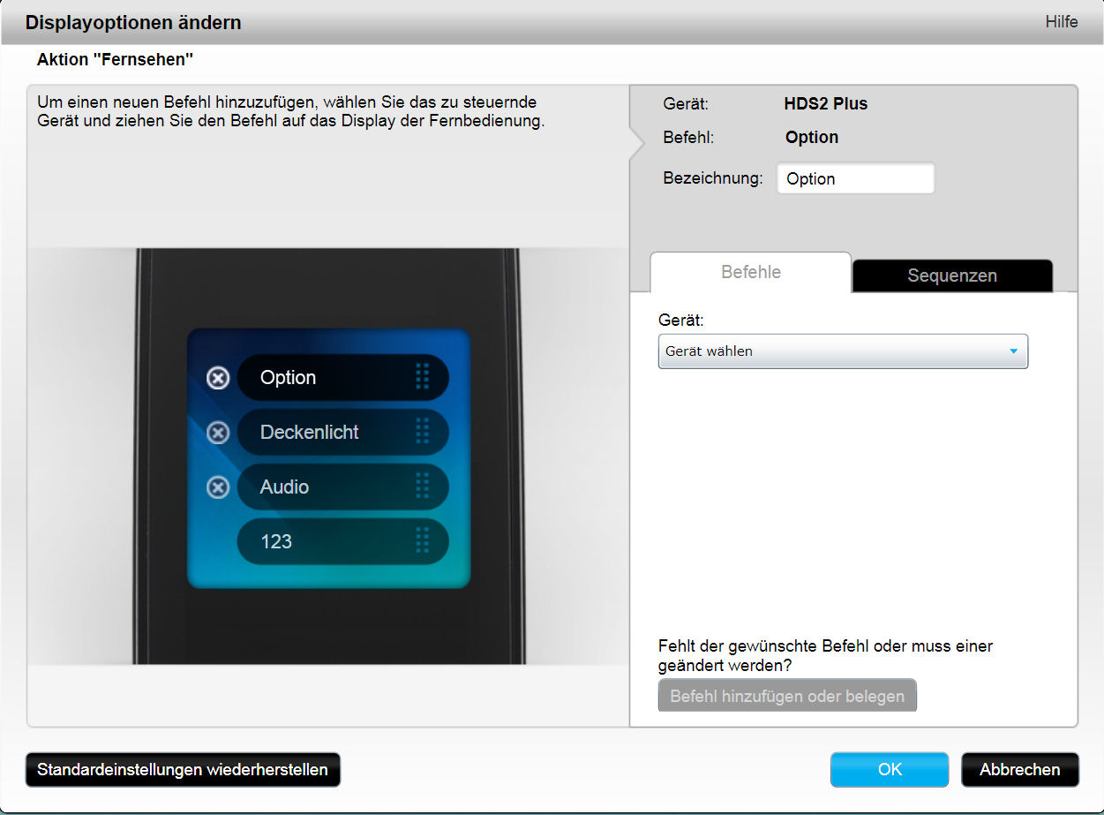The width and height of the screenshot is (1104, 815).
Task: Confirm changes with the OK button
Action: point(889,769)
